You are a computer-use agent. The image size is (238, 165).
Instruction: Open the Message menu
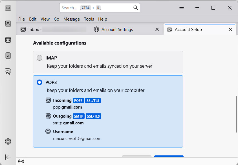pos(71,19)
